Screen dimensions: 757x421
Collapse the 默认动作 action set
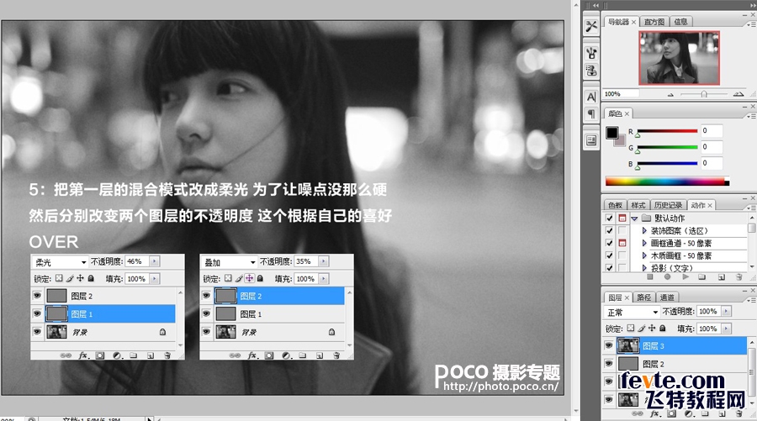(634, 218)
